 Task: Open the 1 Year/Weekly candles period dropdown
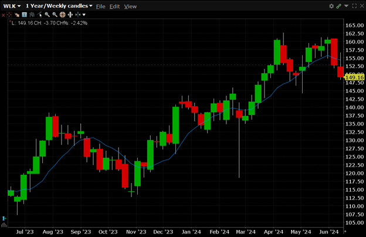(x=59, y=6)
